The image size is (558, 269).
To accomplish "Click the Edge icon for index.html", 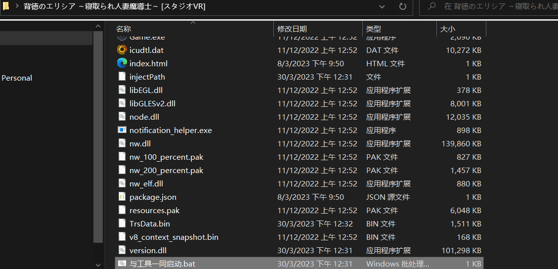I will 122,63.
